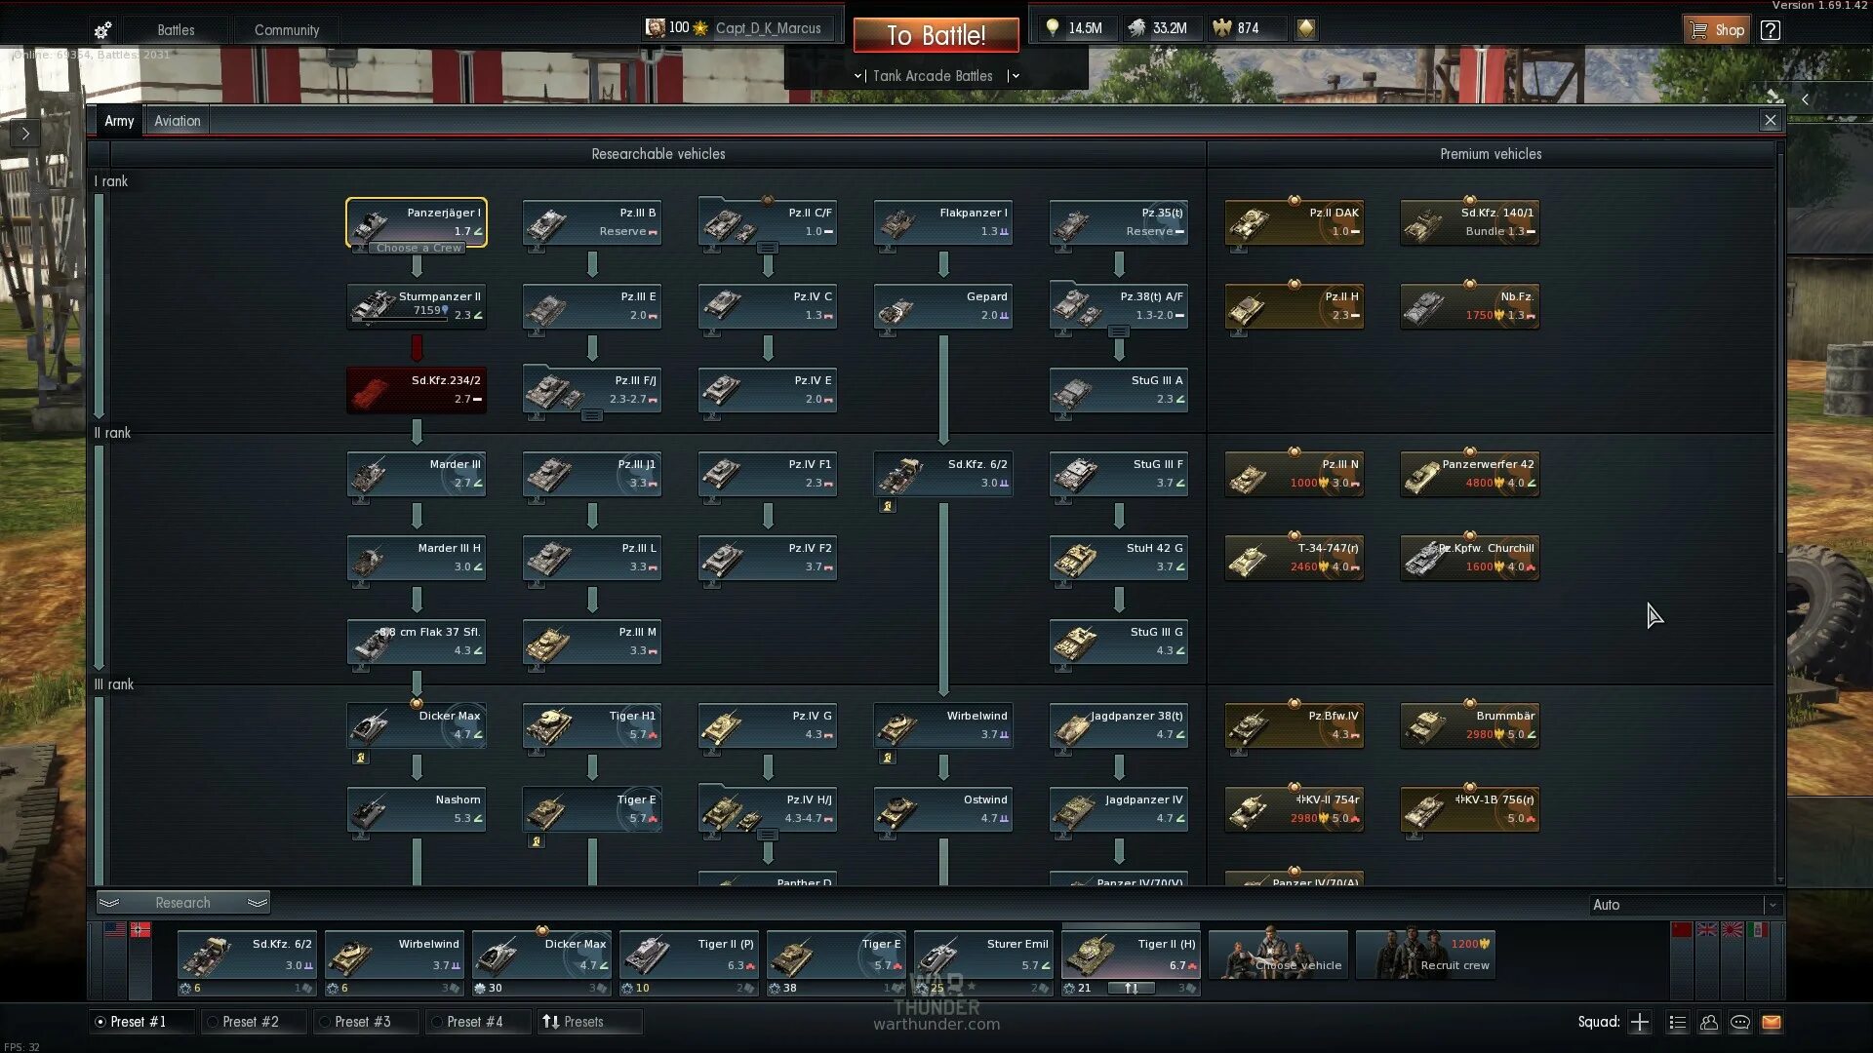The height and width of the screenshot is (1053, 1873).
Task: Select the USA flag nation icon
Action: click(115, 929)
